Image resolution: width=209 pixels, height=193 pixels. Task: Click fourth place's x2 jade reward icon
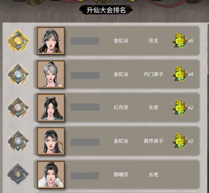179,141
